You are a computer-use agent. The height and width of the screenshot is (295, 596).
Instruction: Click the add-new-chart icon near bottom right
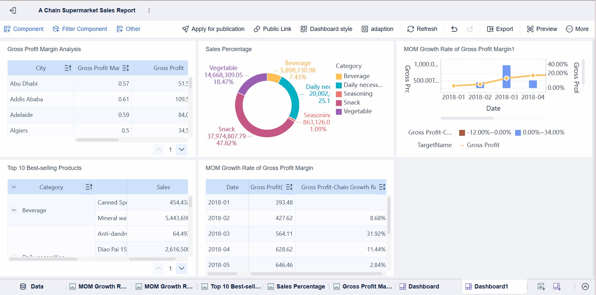click(541, 287)
